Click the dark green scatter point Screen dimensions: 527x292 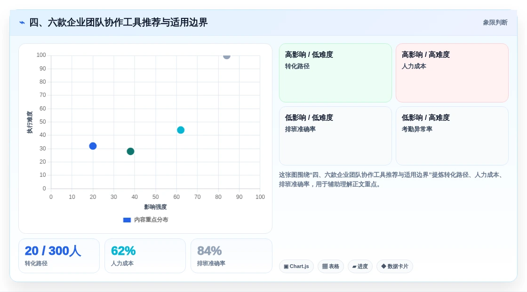point(130,151)
